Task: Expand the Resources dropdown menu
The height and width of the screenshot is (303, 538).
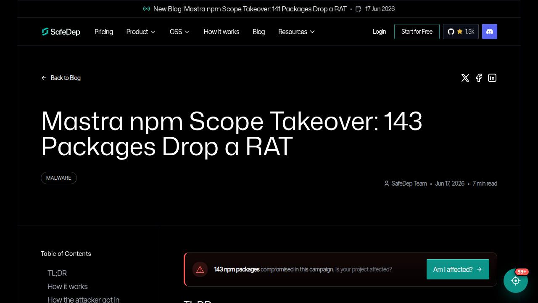Action: [x=296, y=32]
